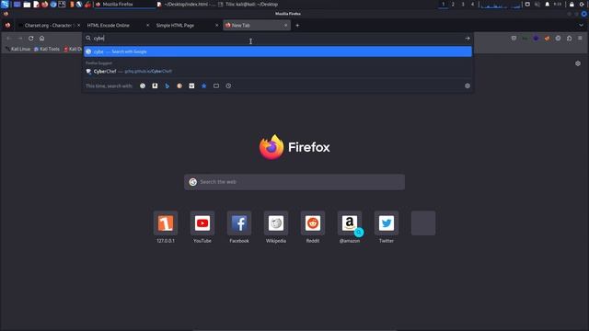
Task: Click the address bar containing cybe
Action: pos(278,39)
